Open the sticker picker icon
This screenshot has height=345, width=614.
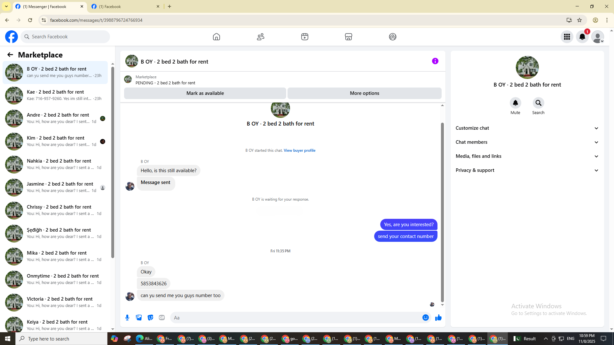(x=150, y=318)
